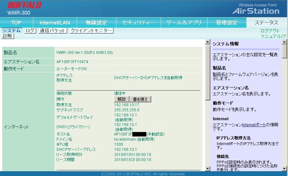Switch to the 無線設定 tab
The width and height of the screenshot is (288, 176).
point(97,23)
